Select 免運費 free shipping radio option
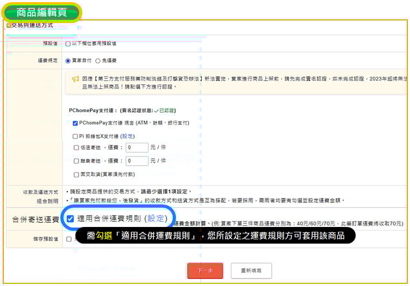The width and height of the screenshot is (410, 286). point(97,61)
